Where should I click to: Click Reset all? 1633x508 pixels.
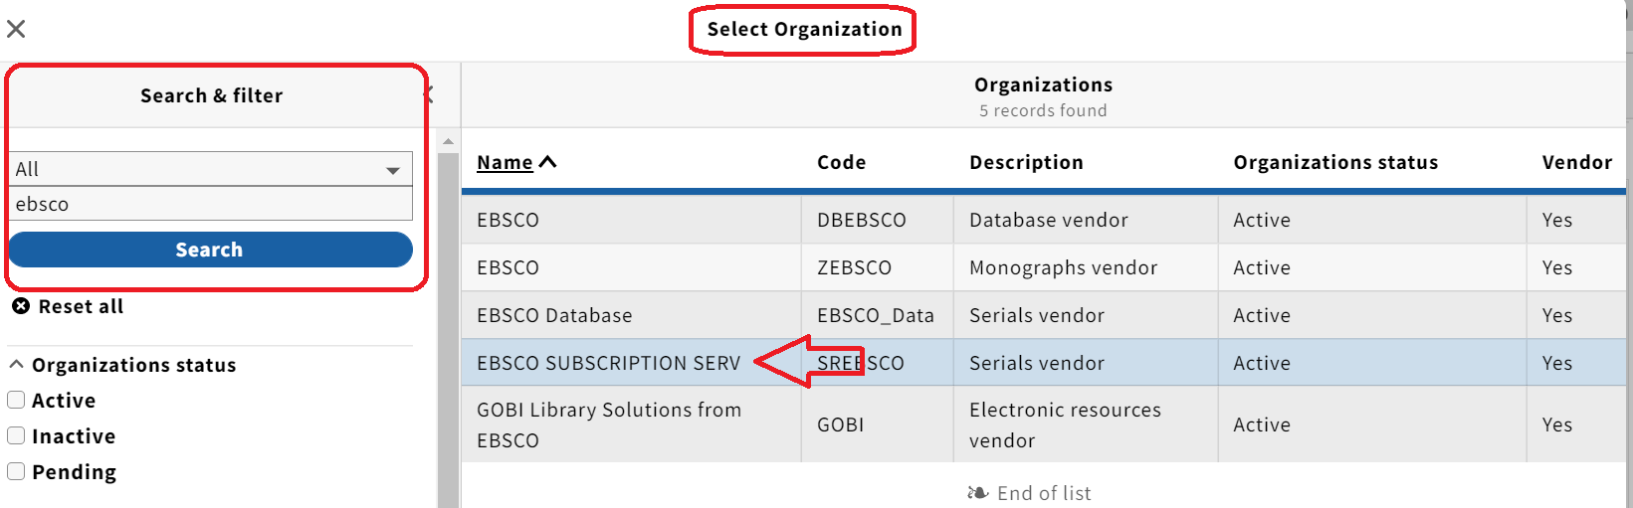[x=68, y=306]
